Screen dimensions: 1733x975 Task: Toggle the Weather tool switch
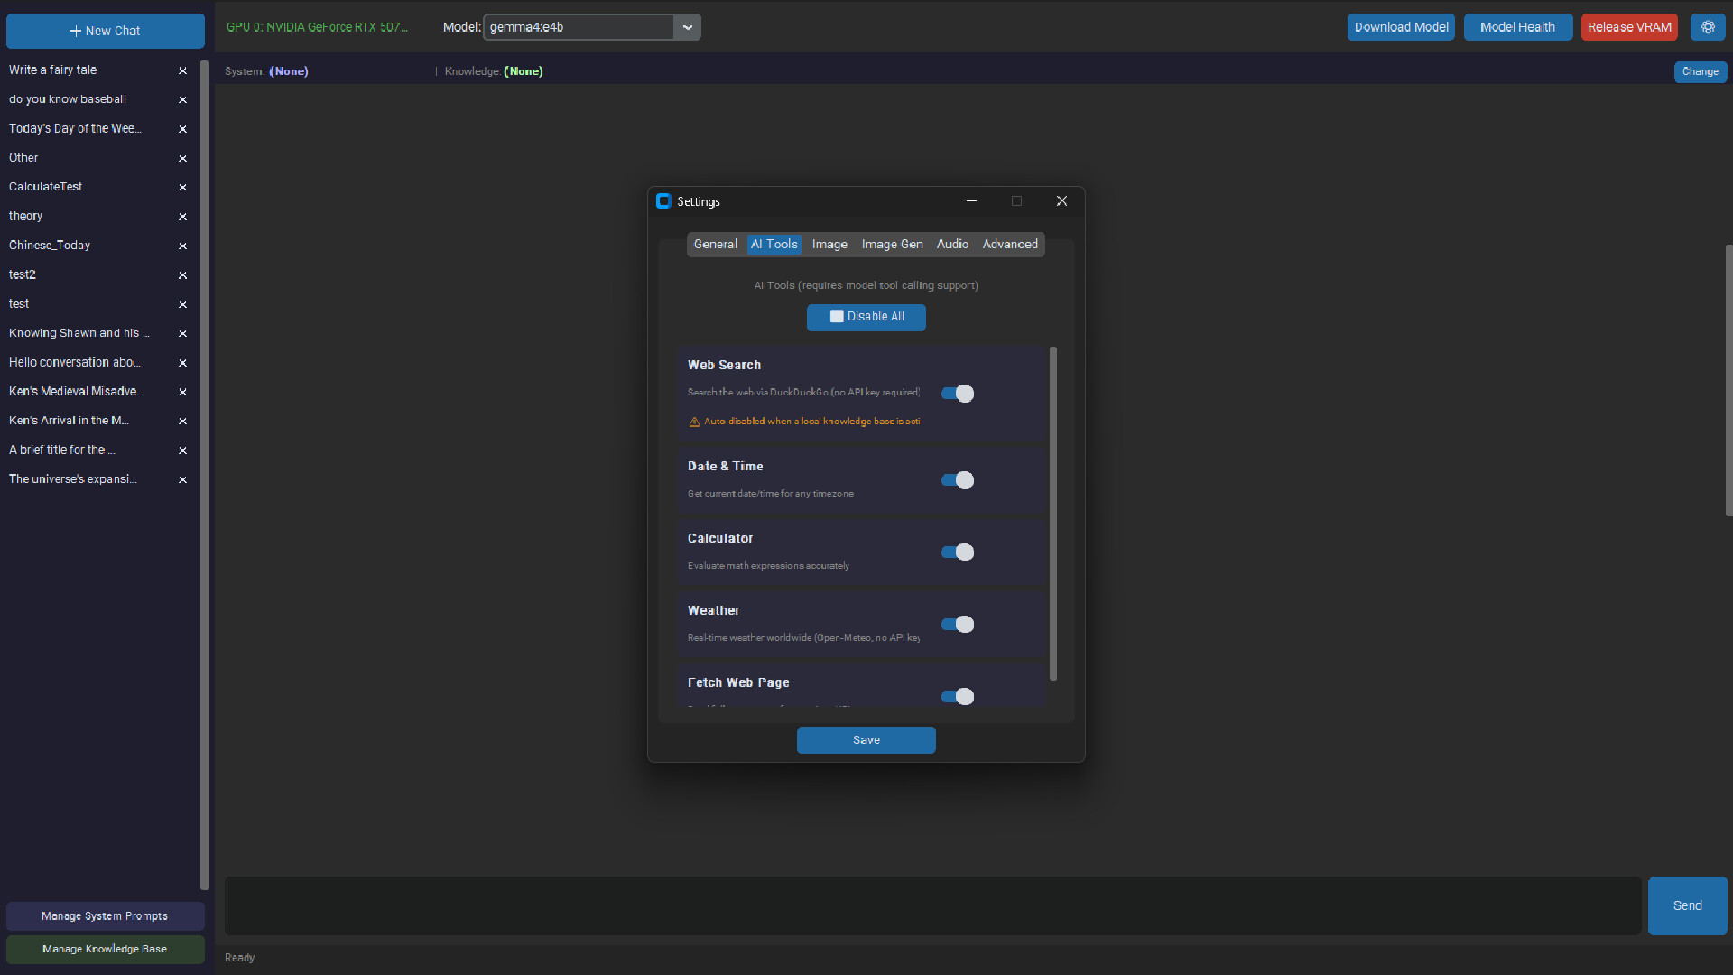click(x=958, y=625)
